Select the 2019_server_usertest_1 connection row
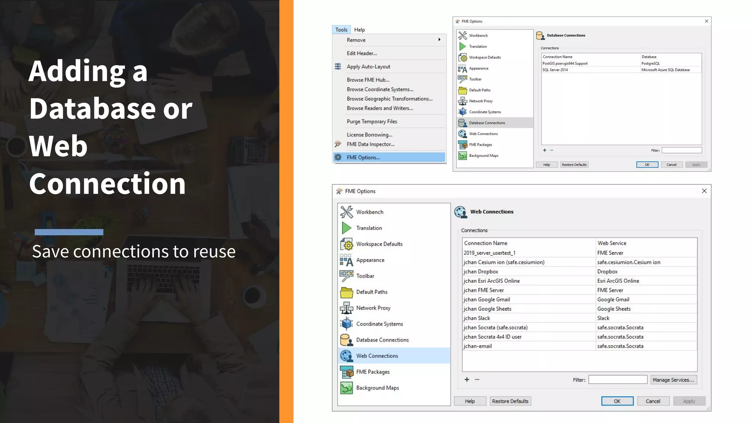Viewport: 752px width, 423px height. [x=579, y=253]
